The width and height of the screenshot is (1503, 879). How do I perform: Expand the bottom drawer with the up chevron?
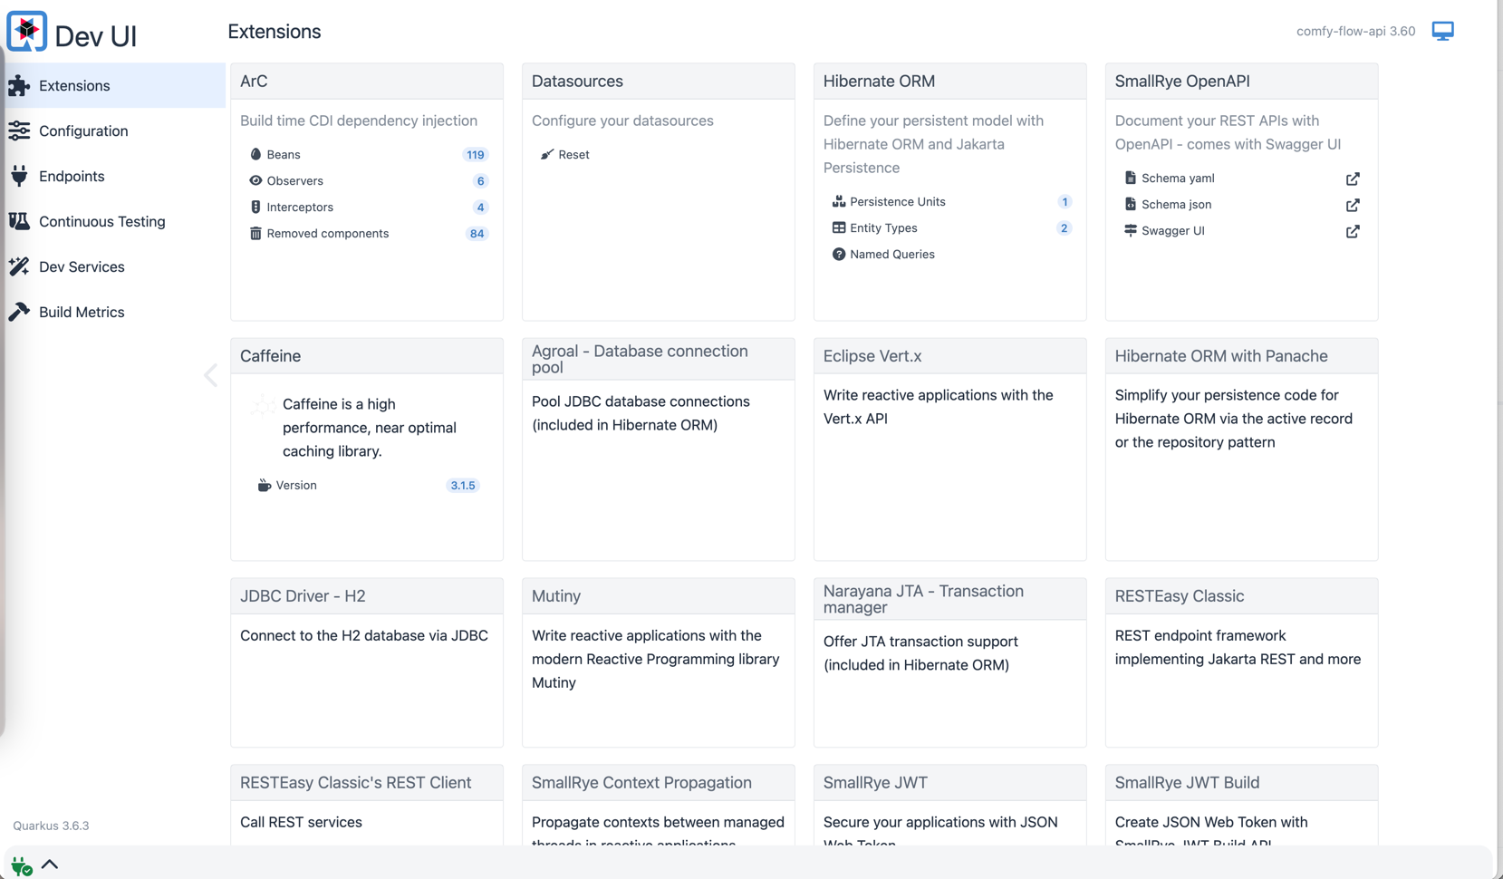50,865
